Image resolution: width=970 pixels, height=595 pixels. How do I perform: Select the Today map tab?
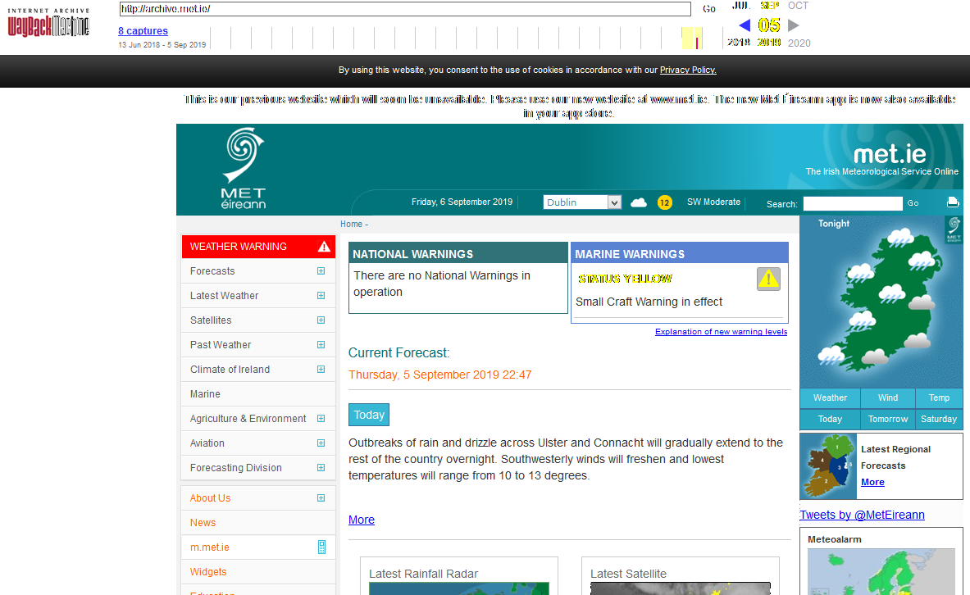(830, 419)
